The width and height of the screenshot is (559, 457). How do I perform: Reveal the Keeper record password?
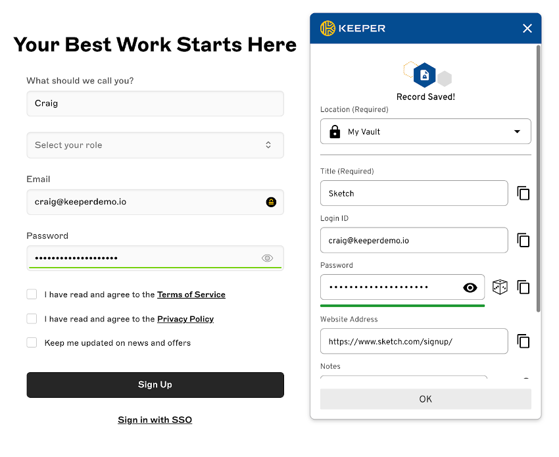pos(470,287)
